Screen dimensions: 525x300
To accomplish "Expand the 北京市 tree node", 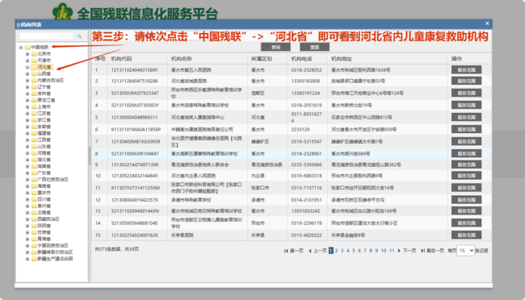I will pos(27,54).
